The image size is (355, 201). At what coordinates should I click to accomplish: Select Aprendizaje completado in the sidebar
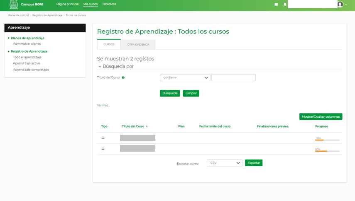[x=31, y=70]
